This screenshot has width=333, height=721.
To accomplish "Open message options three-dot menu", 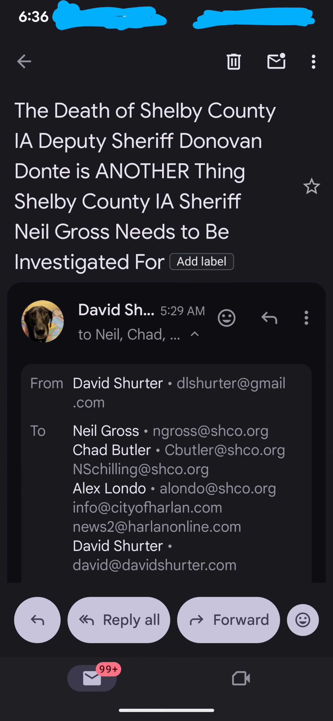I will [306, 318].
